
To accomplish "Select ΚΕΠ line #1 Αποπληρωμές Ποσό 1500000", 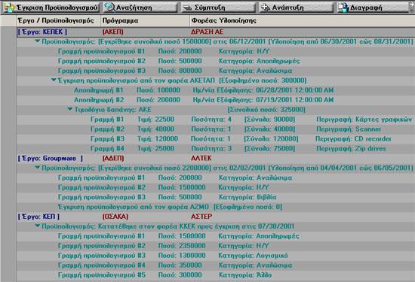I will 216,236.
